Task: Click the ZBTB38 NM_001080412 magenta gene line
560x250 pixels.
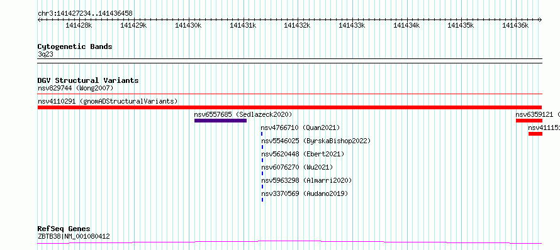Action: click(x=289, y=242)
